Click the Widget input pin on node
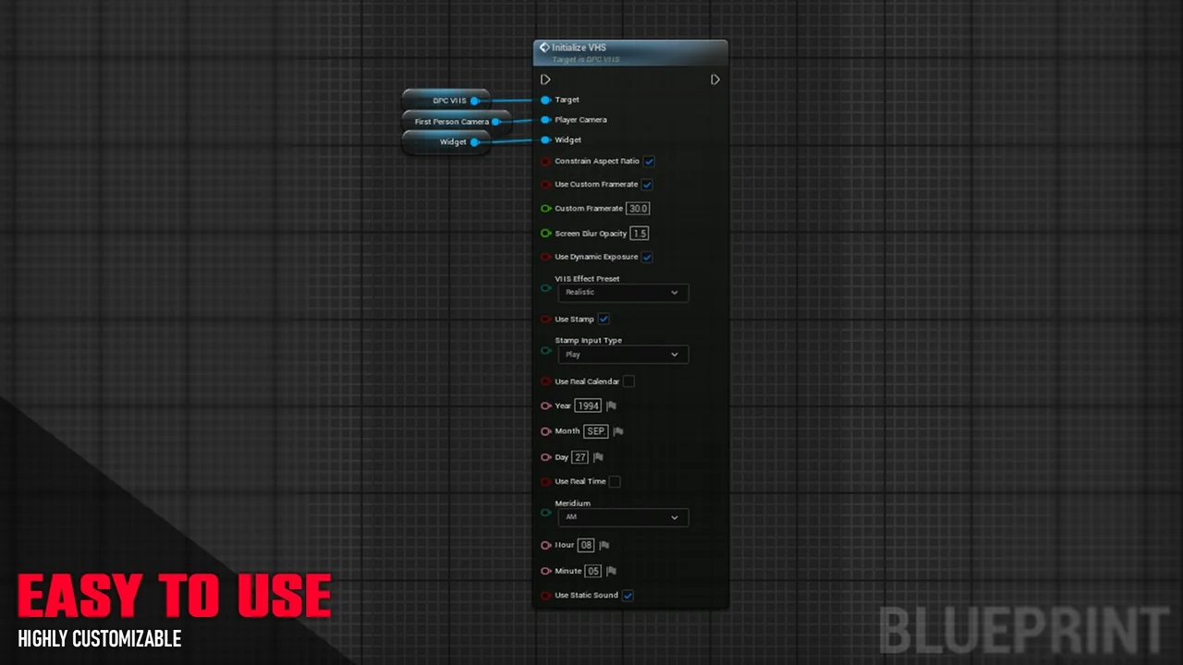This screenshot has height=665, width=1183. click(546, 140)
